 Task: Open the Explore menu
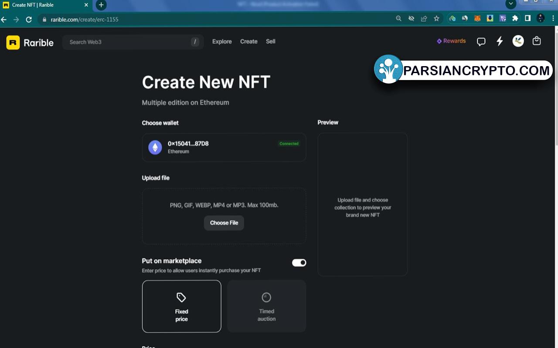pyautogui.click(x=222, y=42)
